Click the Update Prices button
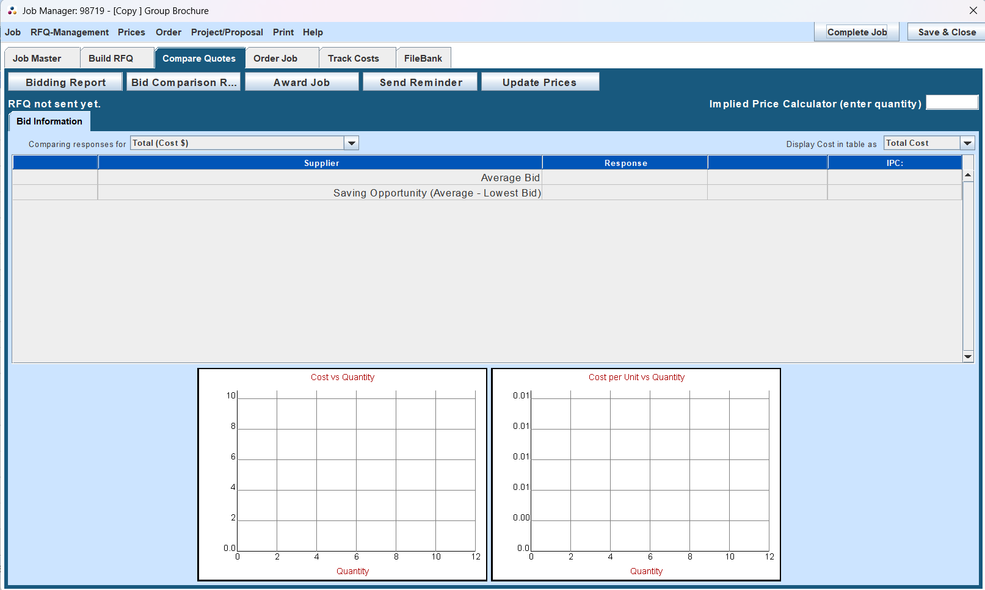Viewport: 985px width, 590px height. click(x=539, y=82)
